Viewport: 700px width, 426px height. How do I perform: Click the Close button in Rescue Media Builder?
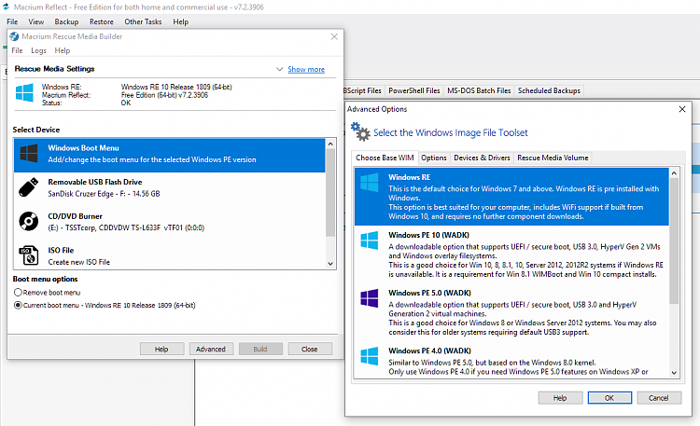click(x=309, y=349)
